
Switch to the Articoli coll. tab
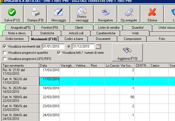[76, 33]
